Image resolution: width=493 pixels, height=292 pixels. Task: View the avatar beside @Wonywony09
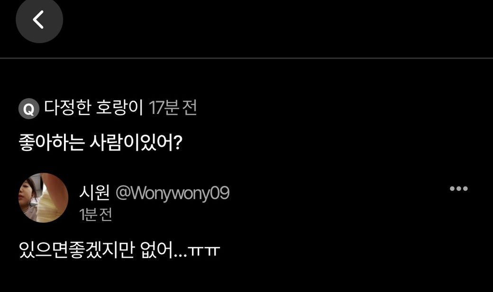pyautogui.click(x=44, y=198)
